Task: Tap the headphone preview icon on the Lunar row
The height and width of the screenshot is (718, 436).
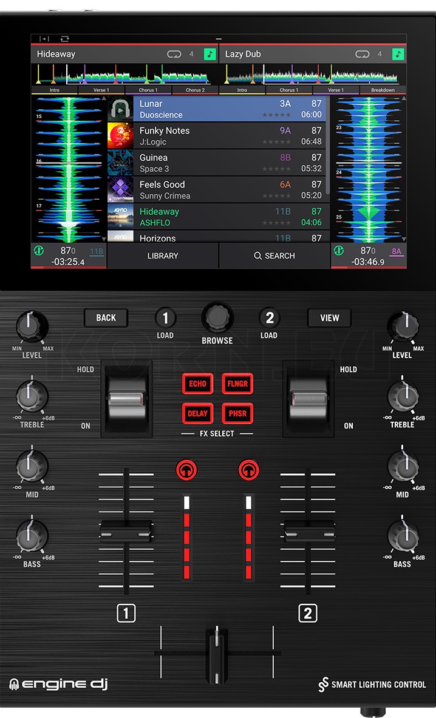Action: tap(120, 109)
